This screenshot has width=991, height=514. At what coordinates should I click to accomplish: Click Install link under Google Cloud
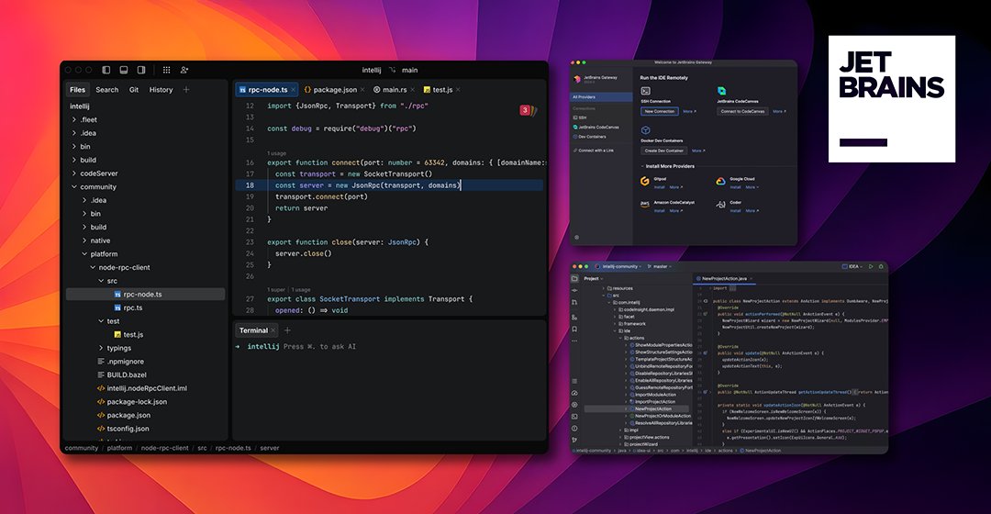click(735, 187)
